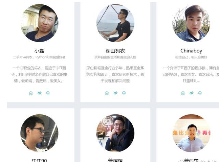This screenshot has width=219, height=162.
Task: Click Chinaboy's home icon
Action: (x=183, y=93)
